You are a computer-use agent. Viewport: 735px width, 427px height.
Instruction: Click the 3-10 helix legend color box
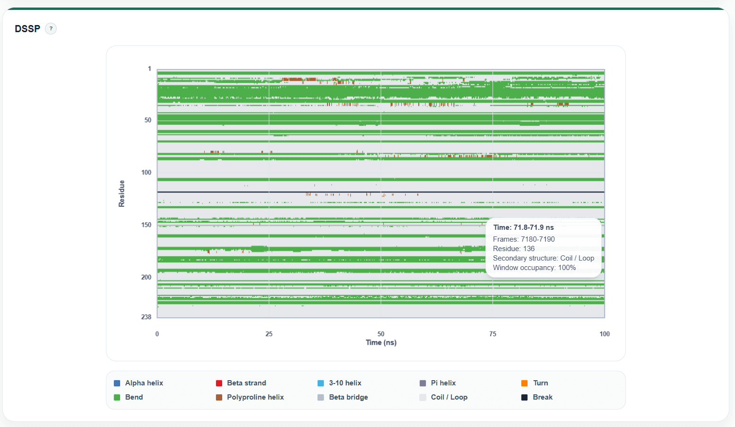pos(321,383)
